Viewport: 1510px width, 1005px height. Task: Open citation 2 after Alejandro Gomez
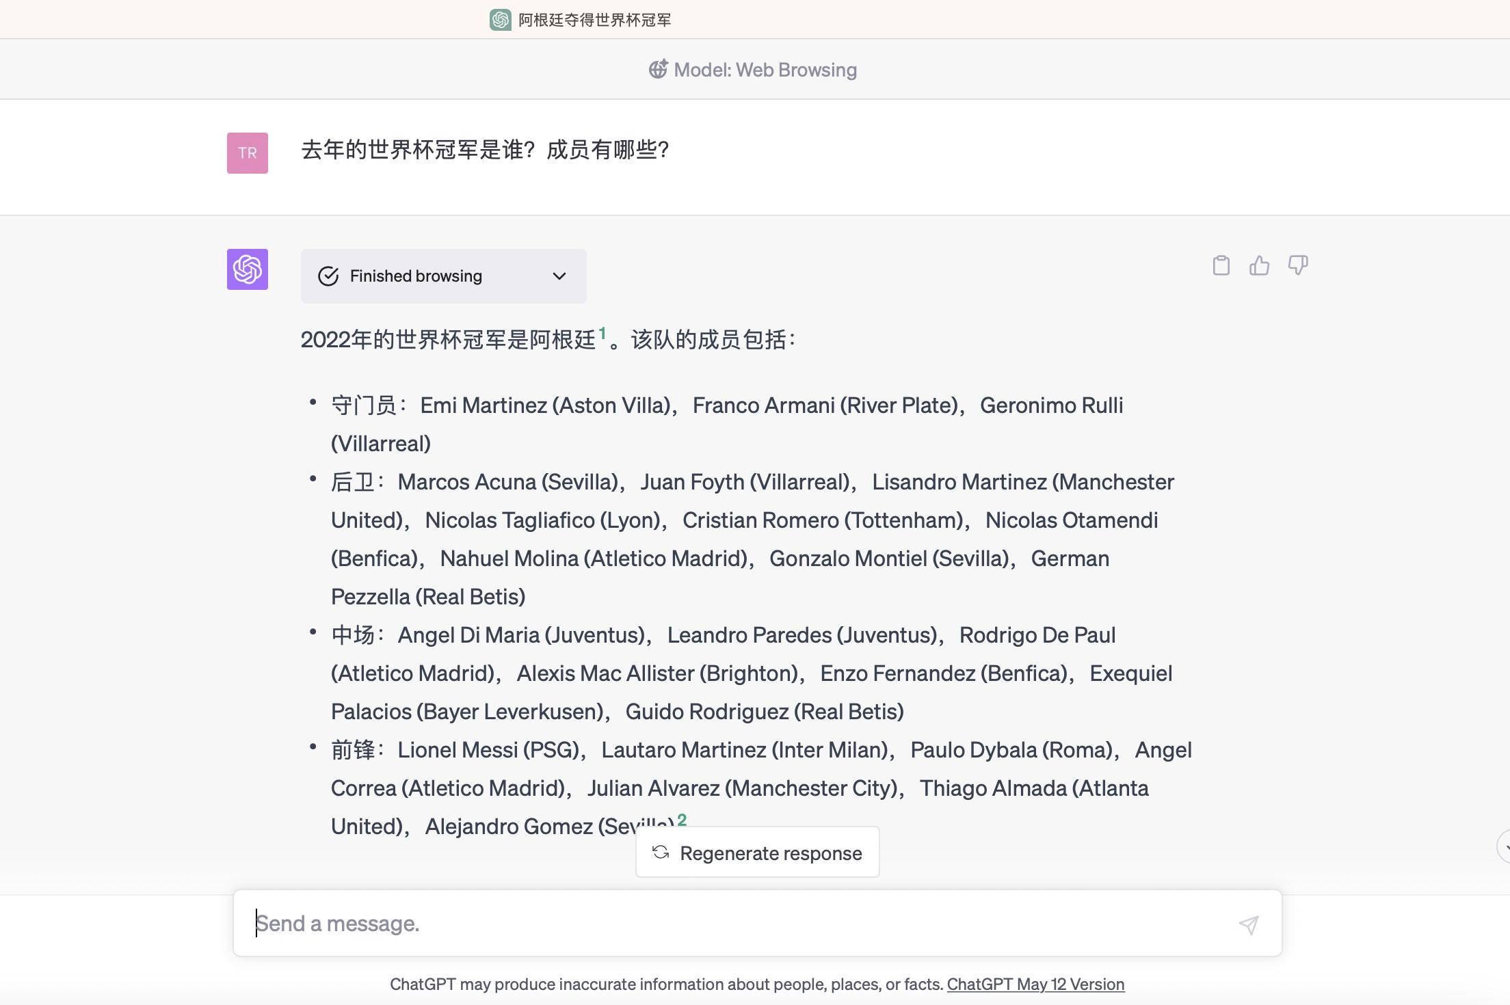click(x=682, y=820)
